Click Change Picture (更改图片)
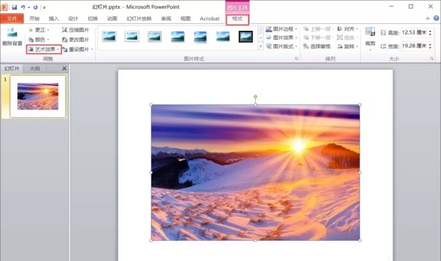441x261 pixels. click(x=76, y=40)
